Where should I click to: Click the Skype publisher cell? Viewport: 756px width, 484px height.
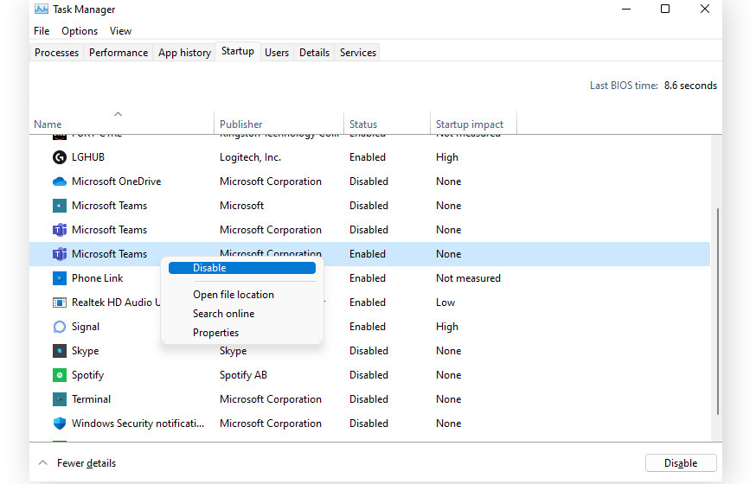point(233,351)
